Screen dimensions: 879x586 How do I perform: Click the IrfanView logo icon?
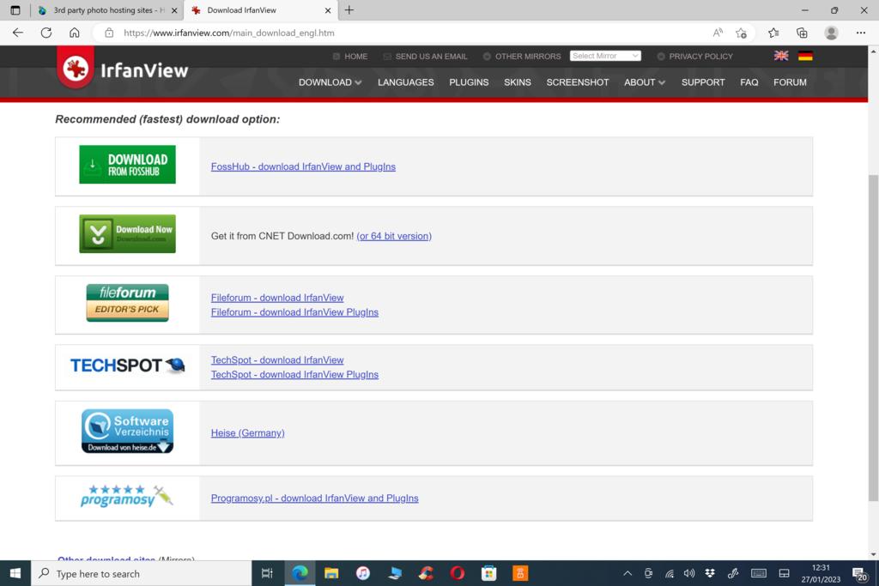76,69
